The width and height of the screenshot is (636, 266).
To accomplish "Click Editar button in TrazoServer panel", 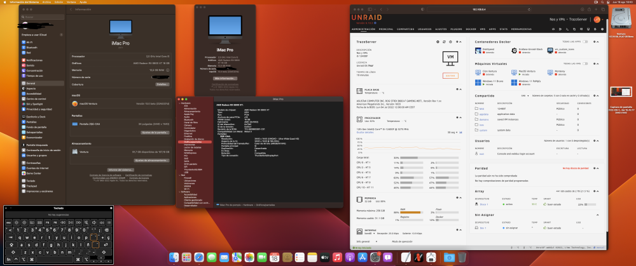I will point(450,76).
